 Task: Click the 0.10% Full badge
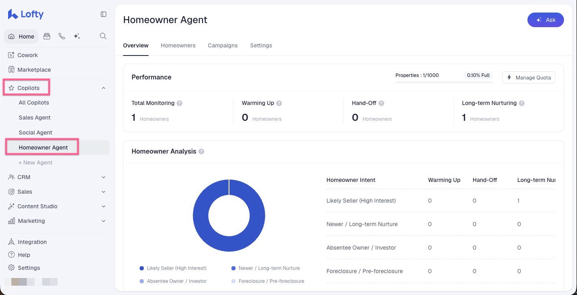[478, 75]
